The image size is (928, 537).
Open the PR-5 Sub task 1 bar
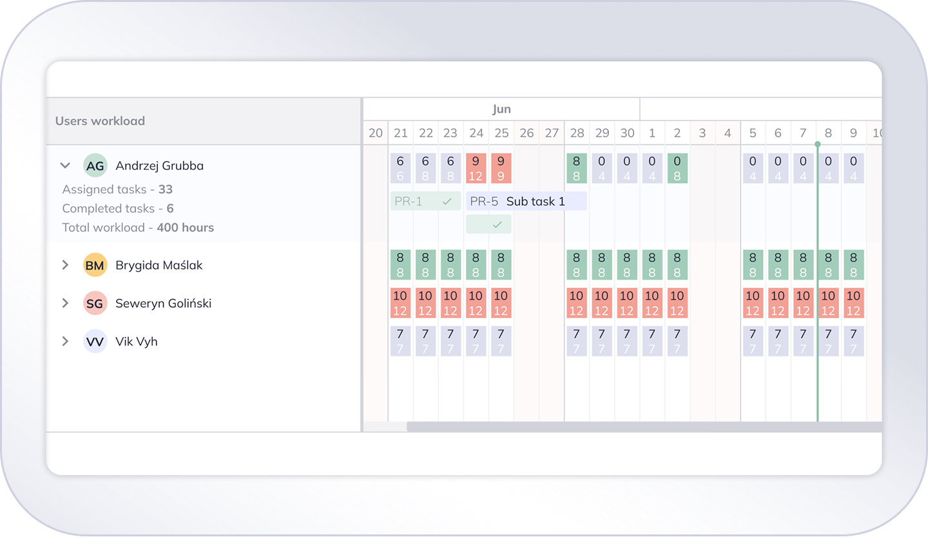pyautogui.click(x=526, y=202)
